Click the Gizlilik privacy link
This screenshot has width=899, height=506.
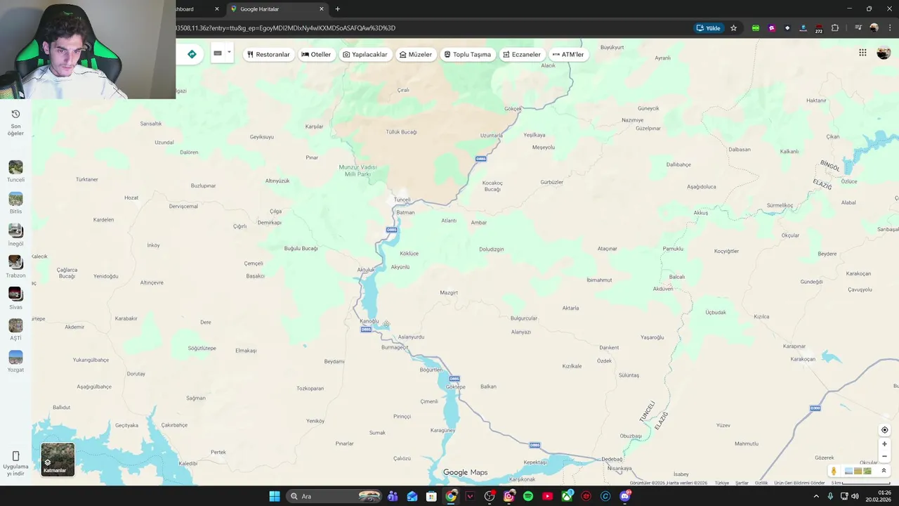coord(761,483)
